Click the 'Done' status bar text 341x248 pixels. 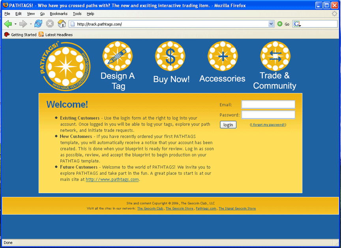[x=8, y=242]
